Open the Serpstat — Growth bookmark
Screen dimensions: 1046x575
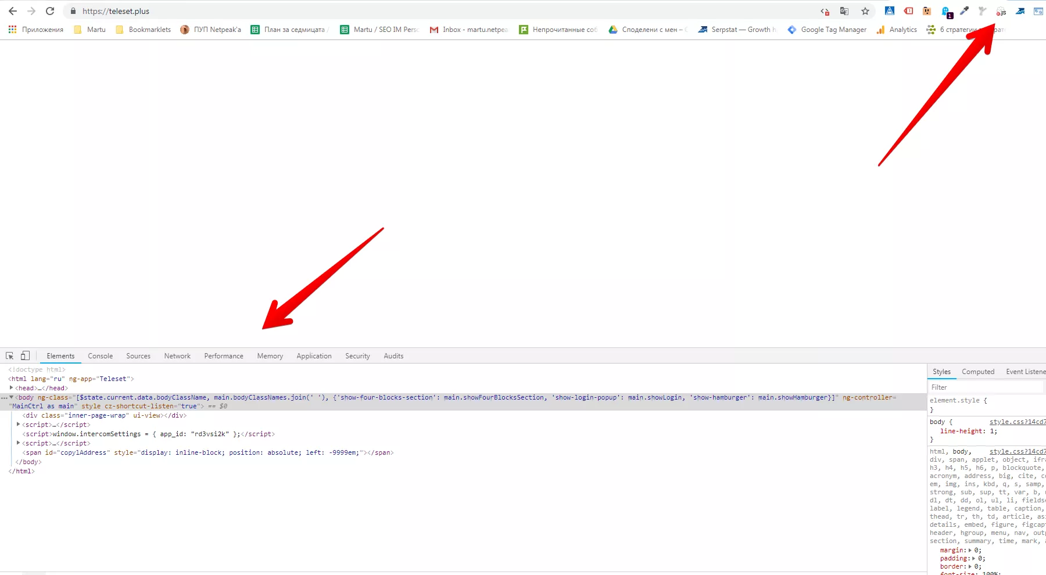pos(737,30)
